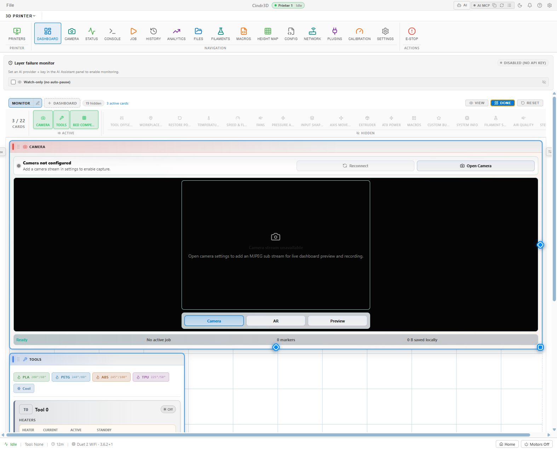Open the Analytics page
The image size is (557, 450).
point(176,34)
